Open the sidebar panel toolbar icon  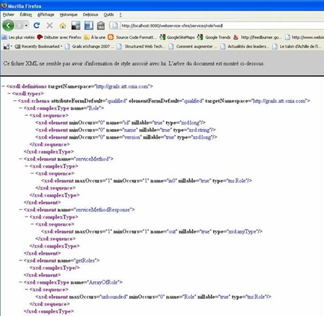(88, 26)
